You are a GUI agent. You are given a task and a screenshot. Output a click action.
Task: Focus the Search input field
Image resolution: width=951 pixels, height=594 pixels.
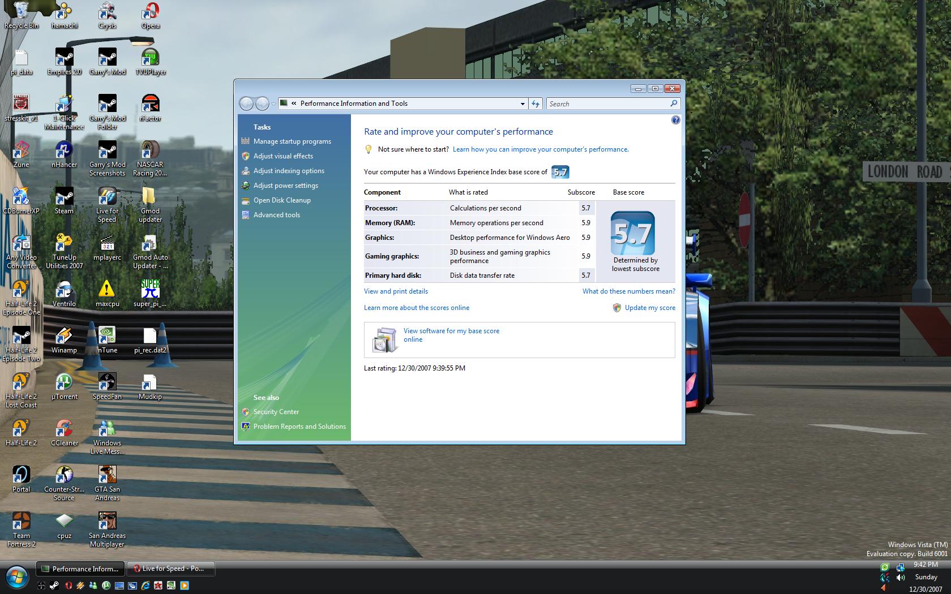click(612, 104)
